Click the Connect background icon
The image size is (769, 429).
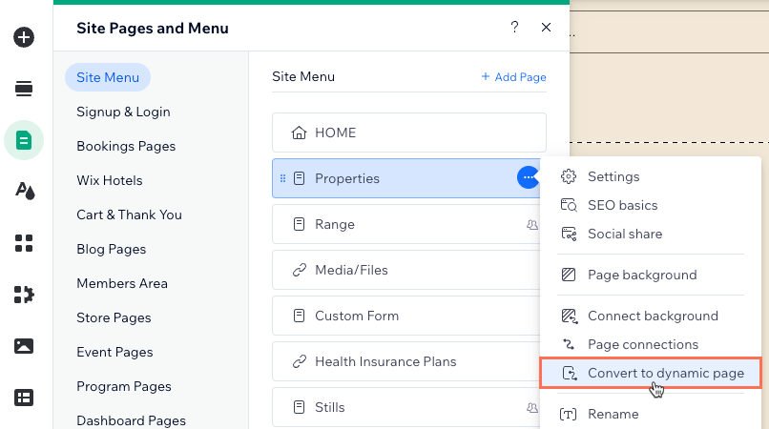click(x=569, y=316)
